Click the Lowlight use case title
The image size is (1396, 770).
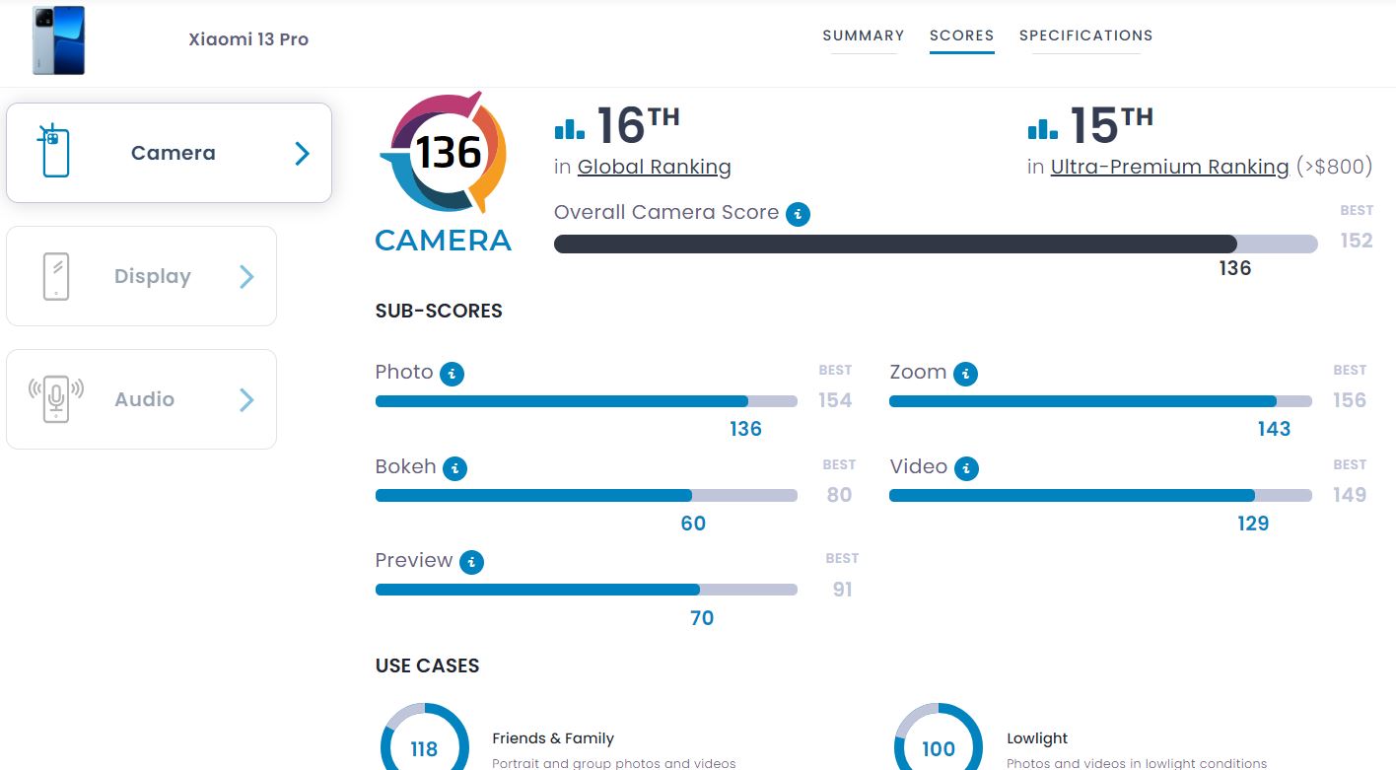(x=1037, y=738)
